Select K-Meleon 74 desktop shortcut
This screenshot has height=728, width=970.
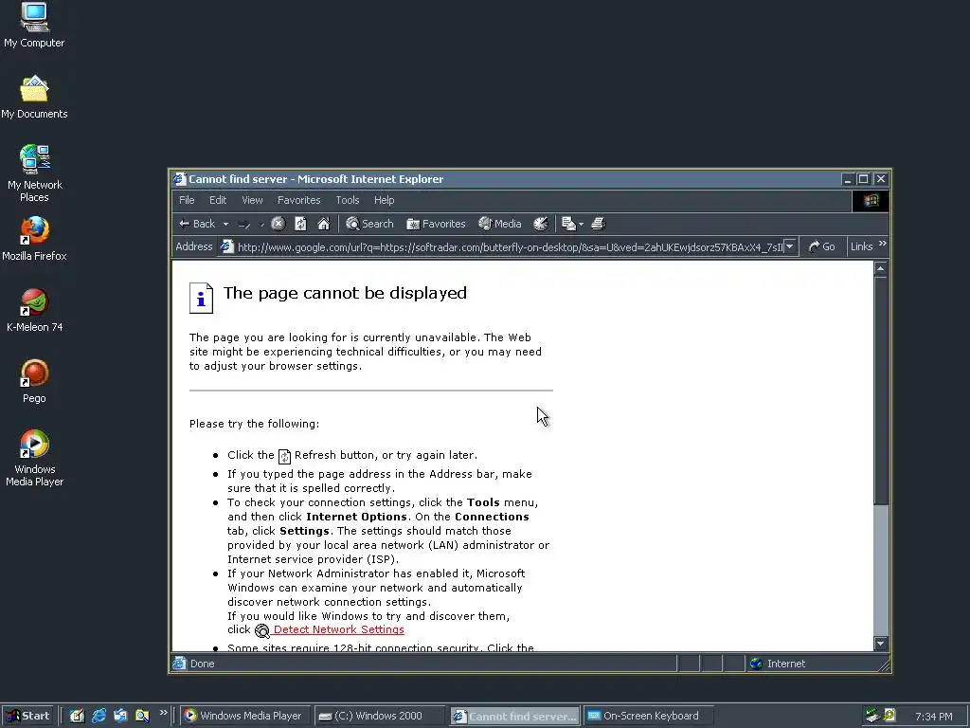pyautogui.click(x=34, y=311)
